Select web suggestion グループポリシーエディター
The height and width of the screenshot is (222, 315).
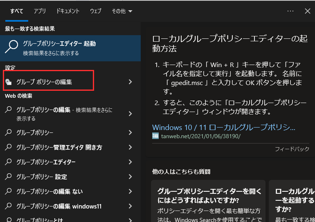click(70, 162)
